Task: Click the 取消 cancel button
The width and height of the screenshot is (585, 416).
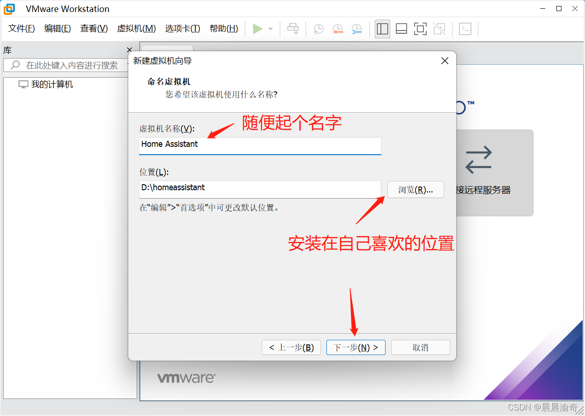Action: [x=421, y=348]
